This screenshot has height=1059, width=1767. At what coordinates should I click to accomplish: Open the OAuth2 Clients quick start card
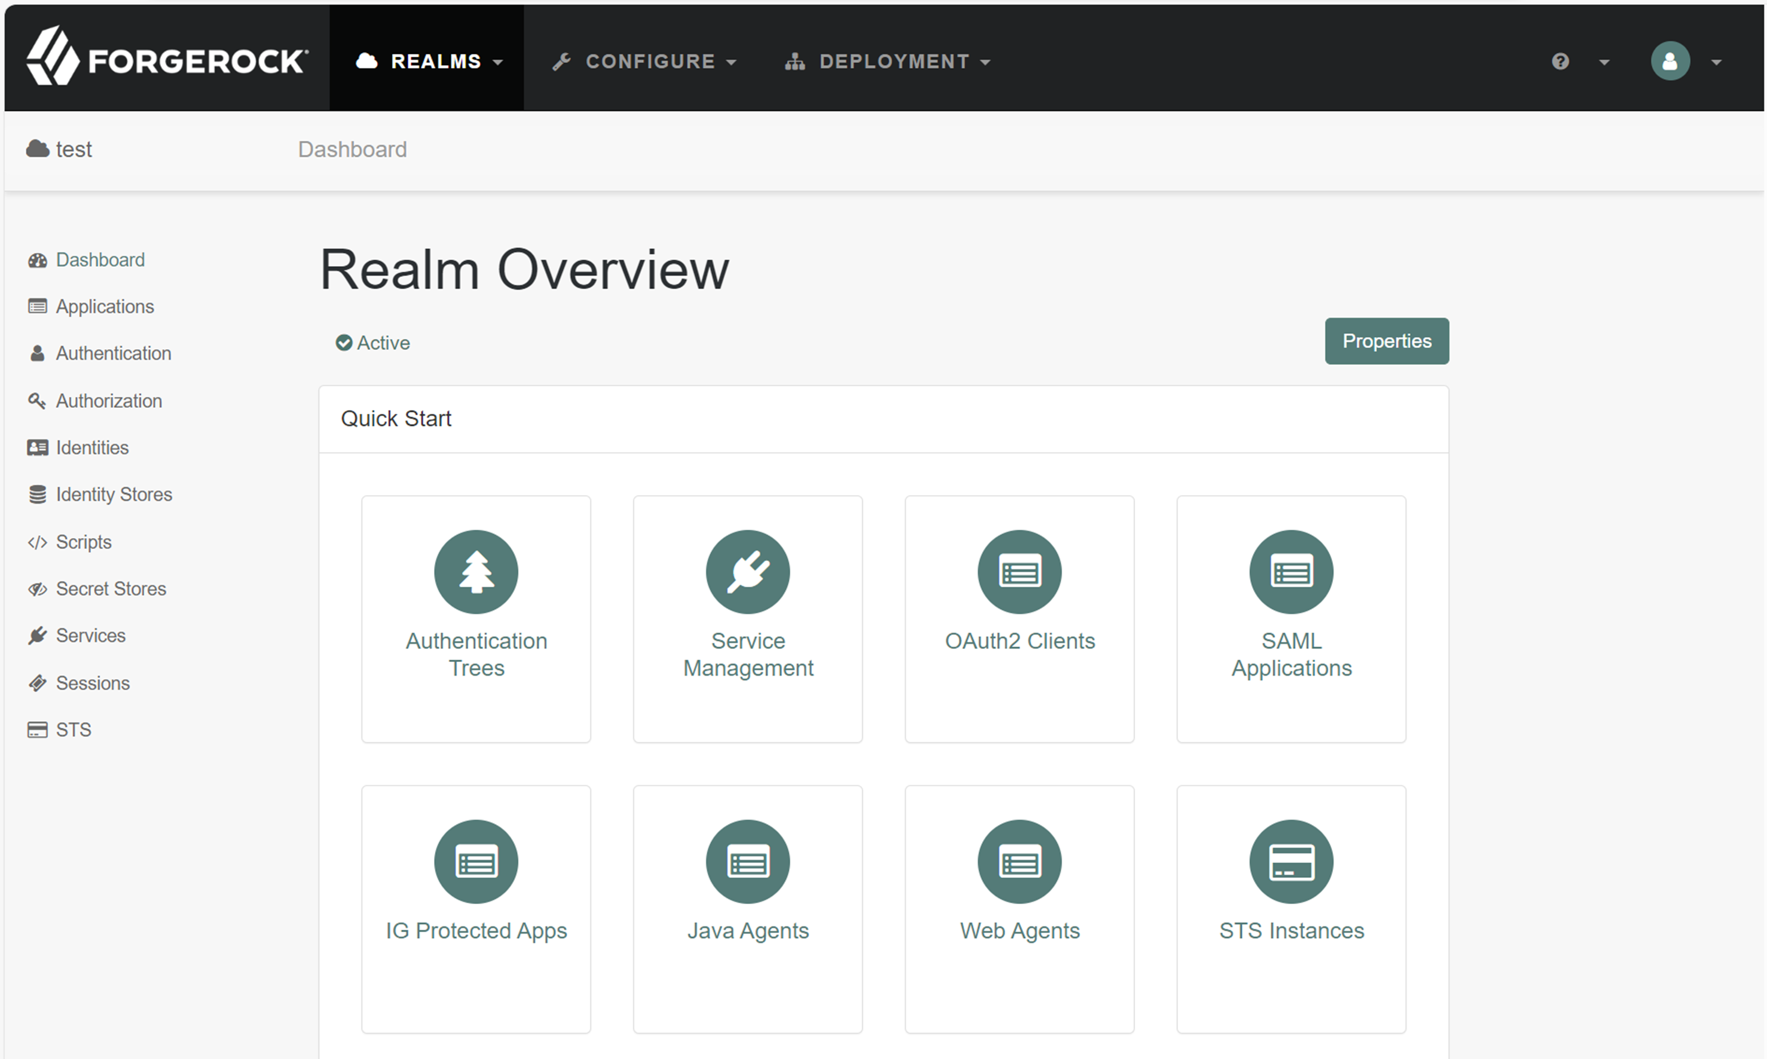coord(1019,618)
